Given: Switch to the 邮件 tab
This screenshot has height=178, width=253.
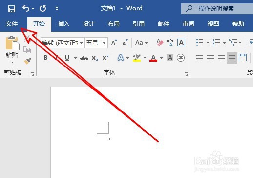Looking at the screenshot, I should coord(164,24).
